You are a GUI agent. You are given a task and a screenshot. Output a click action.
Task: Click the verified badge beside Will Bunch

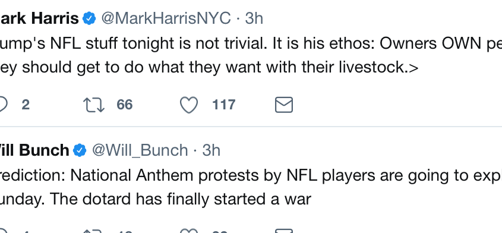80,150
